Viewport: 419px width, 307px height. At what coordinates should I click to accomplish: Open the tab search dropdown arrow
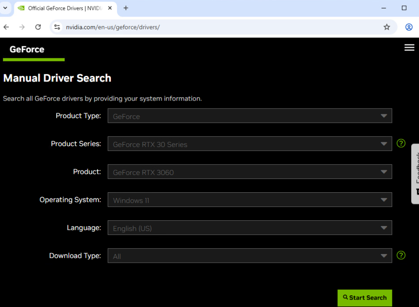point(5,8)
